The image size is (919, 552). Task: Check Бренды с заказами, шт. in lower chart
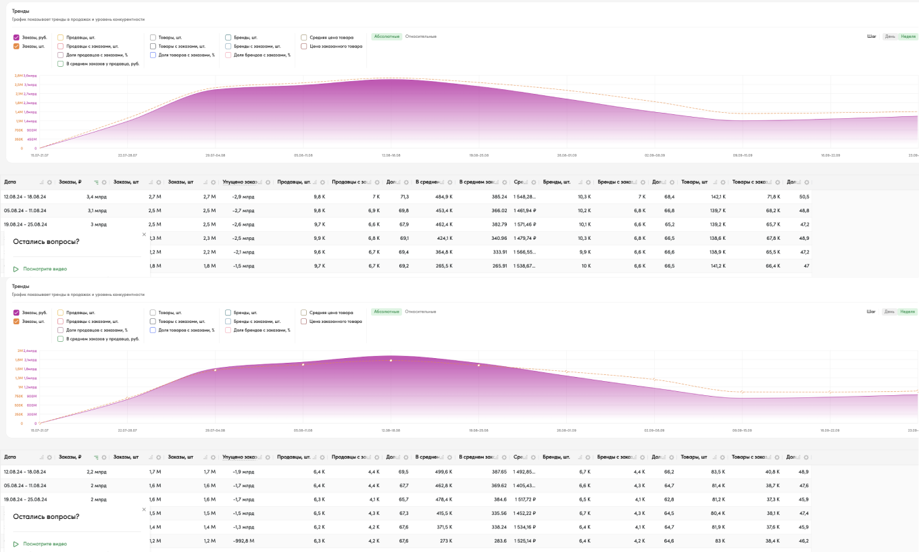pos(228,322)
